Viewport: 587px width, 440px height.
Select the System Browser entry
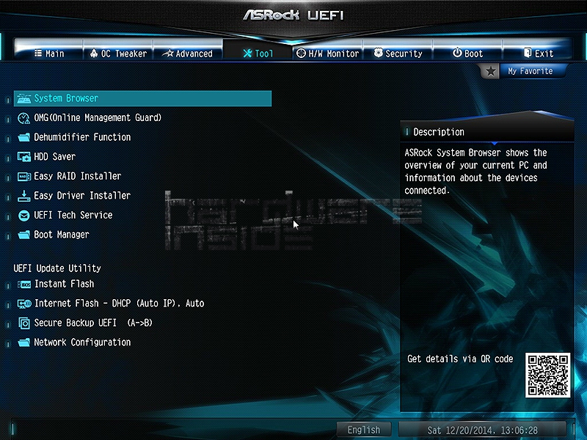pyautogui.click(x=142, y=98)
